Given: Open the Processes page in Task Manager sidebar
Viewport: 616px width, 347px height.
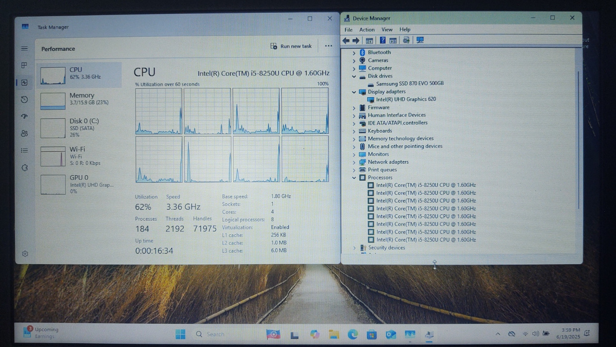Looking at the screenshot, I should pos(24,65).
